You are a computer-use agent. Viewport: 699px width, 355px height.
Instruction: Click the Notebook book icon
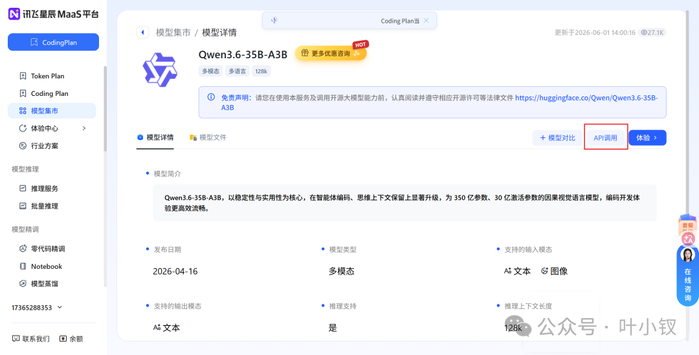tap(23, 266)
